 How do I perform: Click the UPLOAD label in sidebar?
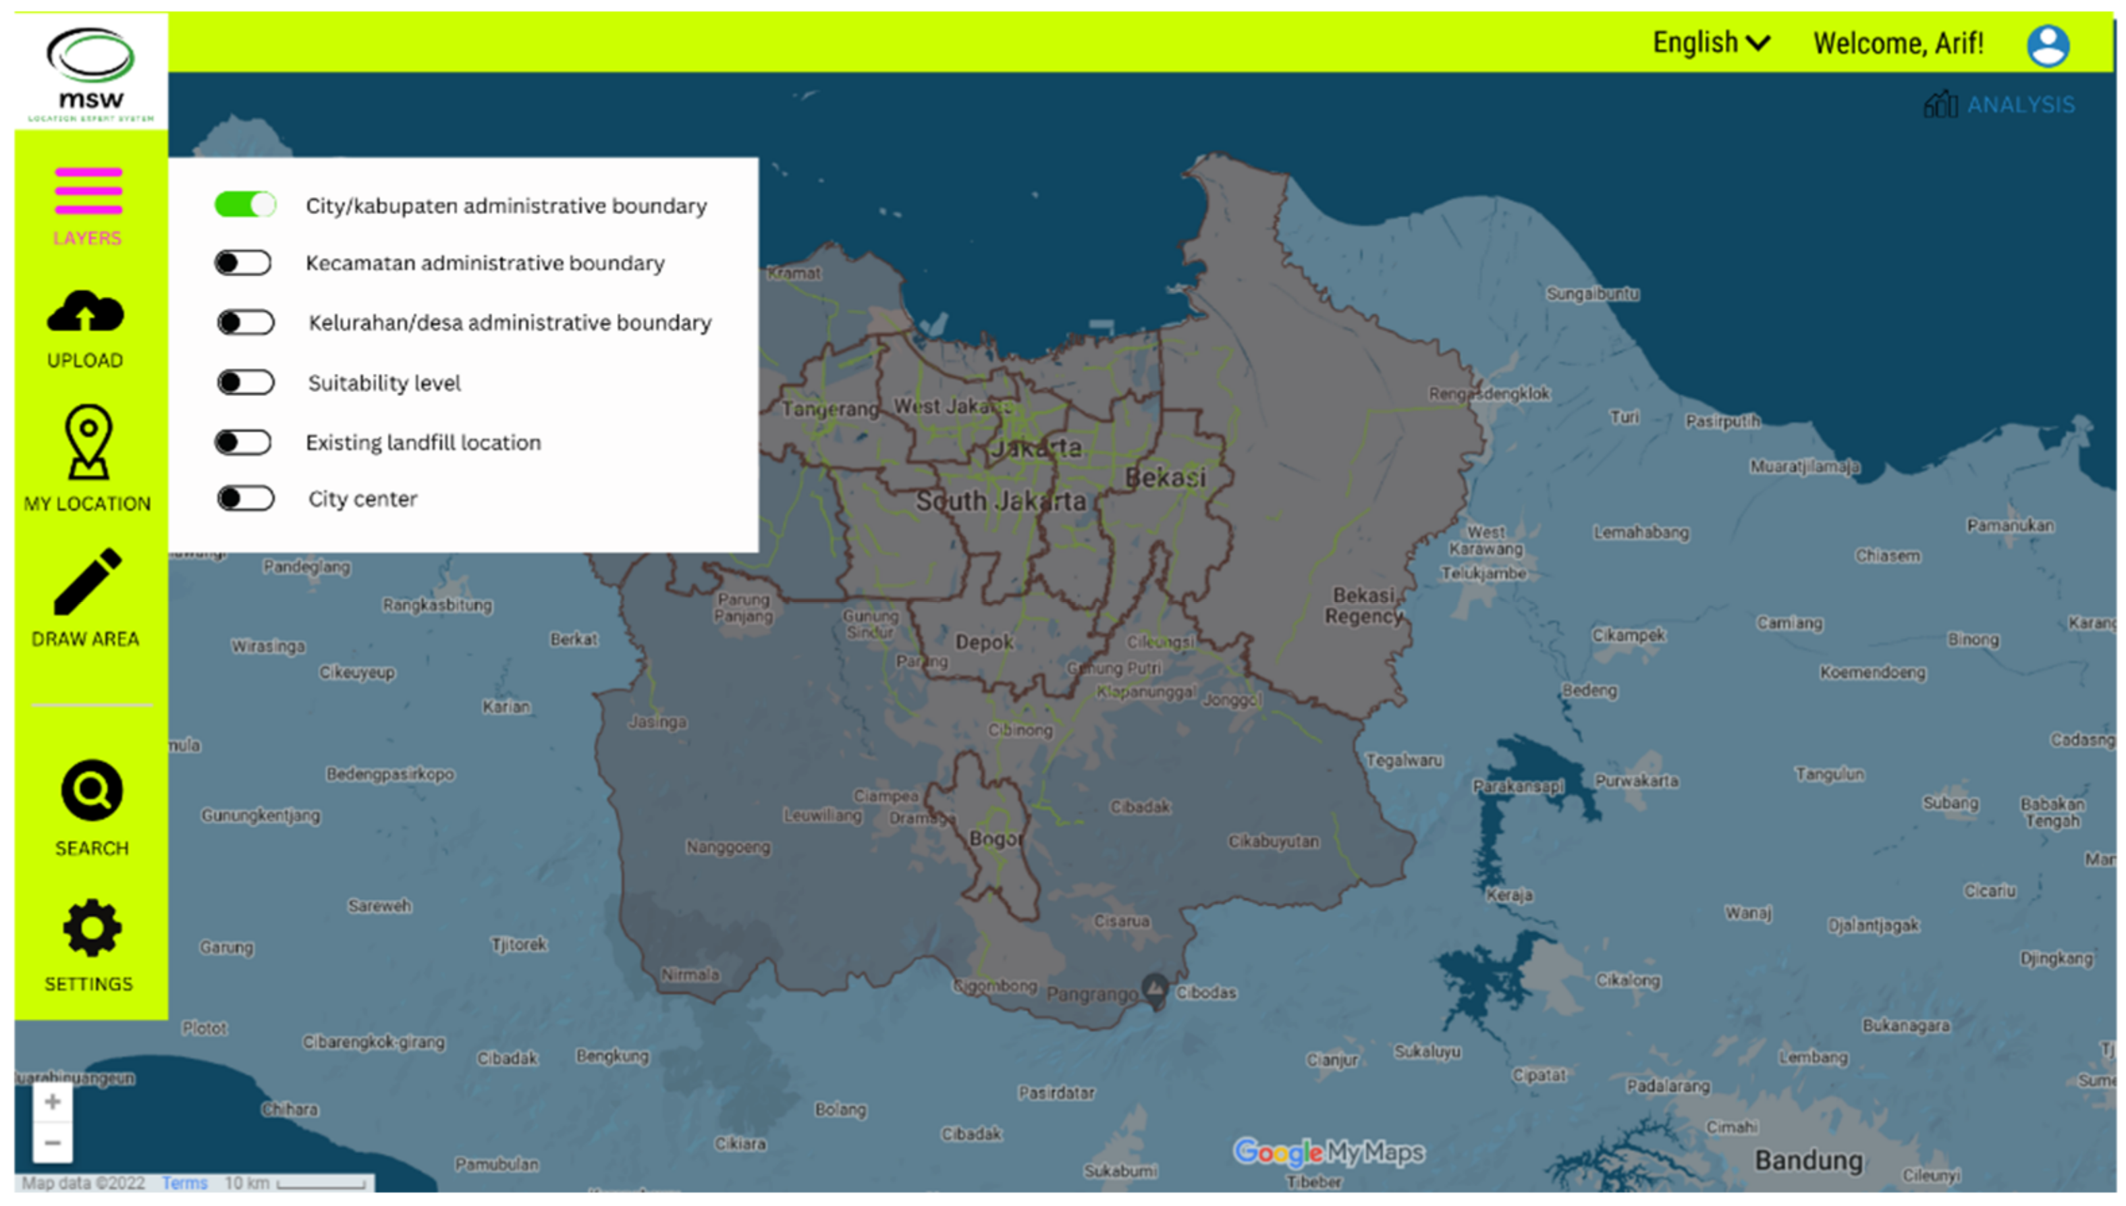point(85,360)
